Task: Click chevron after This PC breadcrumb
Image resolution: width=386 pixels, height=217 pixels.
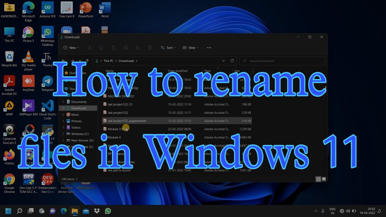Action: pos(116,61)
